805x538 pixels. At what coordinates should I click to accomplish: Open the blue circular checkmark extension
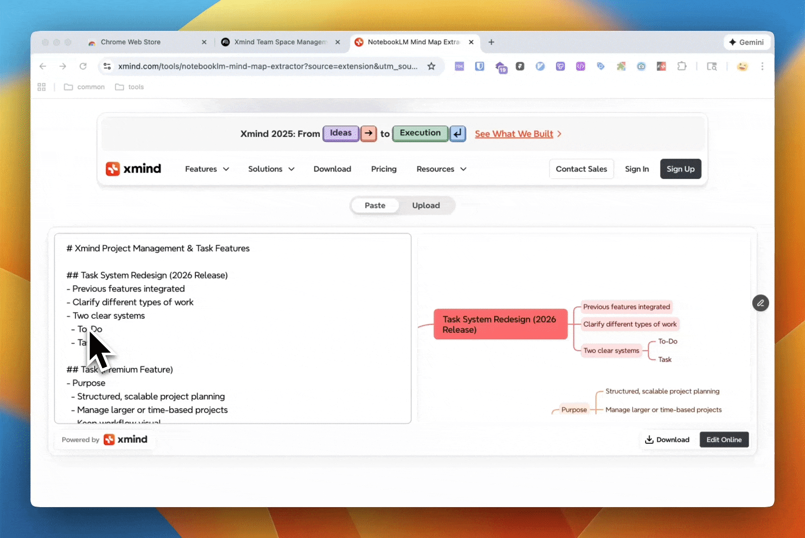coord(540,66)
